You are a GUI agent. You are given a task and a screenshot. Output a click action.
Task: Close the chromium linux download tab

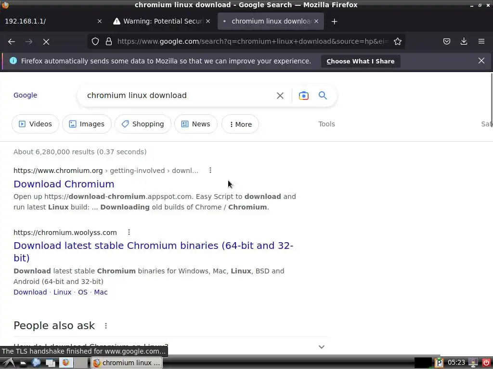pos(316,21)
